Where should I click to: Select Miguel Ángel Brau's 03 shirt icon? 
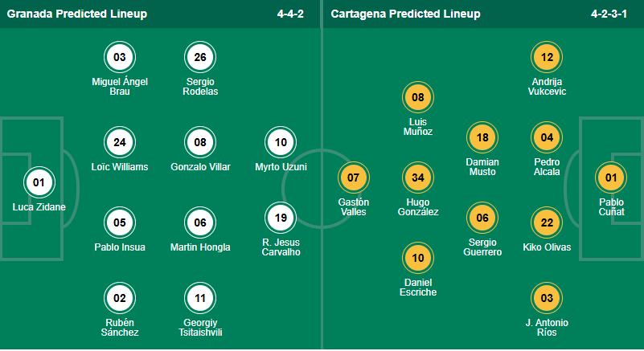pyautogui.click(x=120, y=57)
